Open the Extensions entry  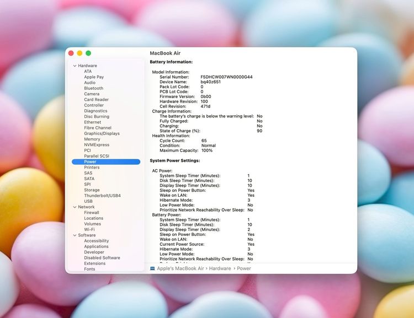(x=94, y=263)
